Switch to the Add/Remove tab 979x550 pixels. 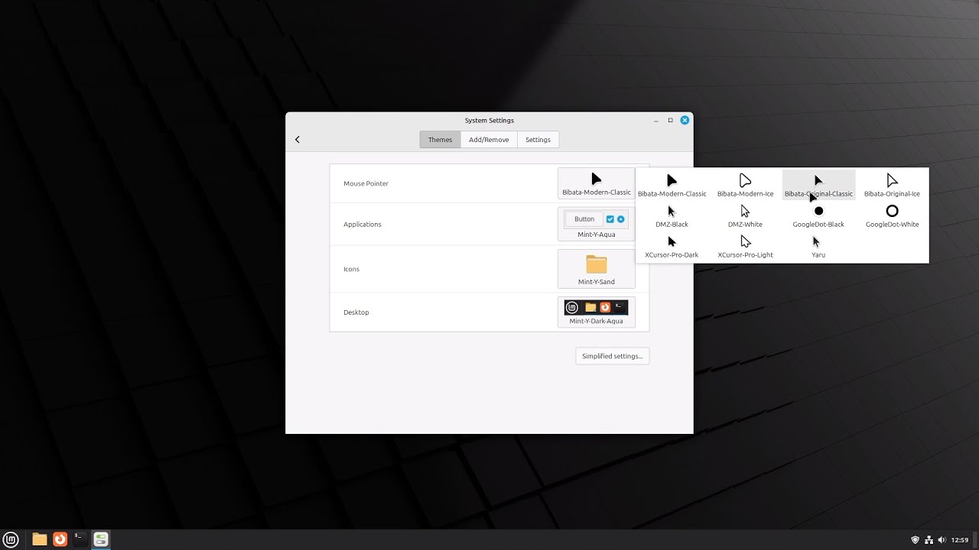click(x=489, y=140)
